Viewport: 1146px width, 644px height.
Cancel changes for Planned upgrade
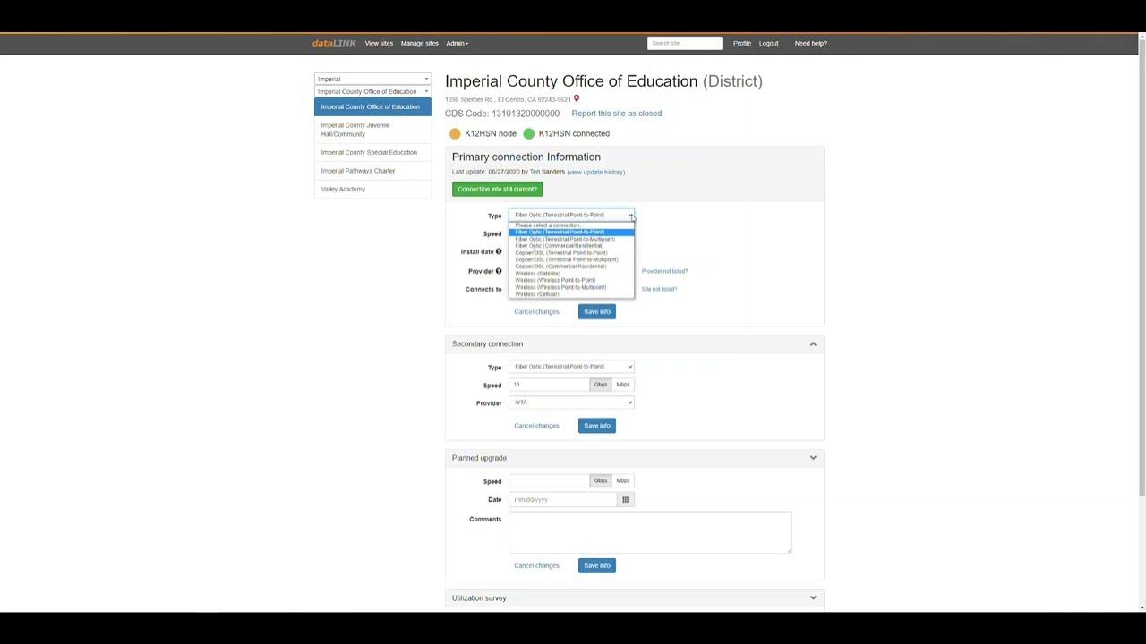536,565
